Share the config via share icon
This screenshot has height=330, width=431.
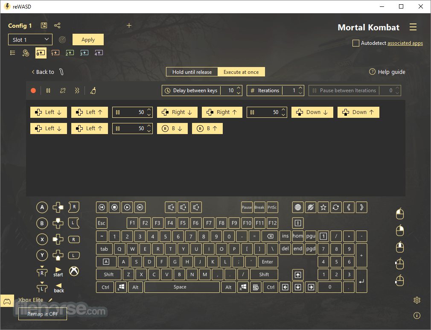[57, 26]
